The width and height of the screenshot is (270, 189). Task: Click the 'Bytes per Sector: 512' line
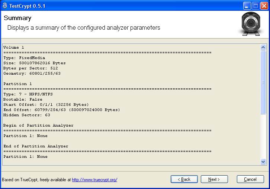30,68
